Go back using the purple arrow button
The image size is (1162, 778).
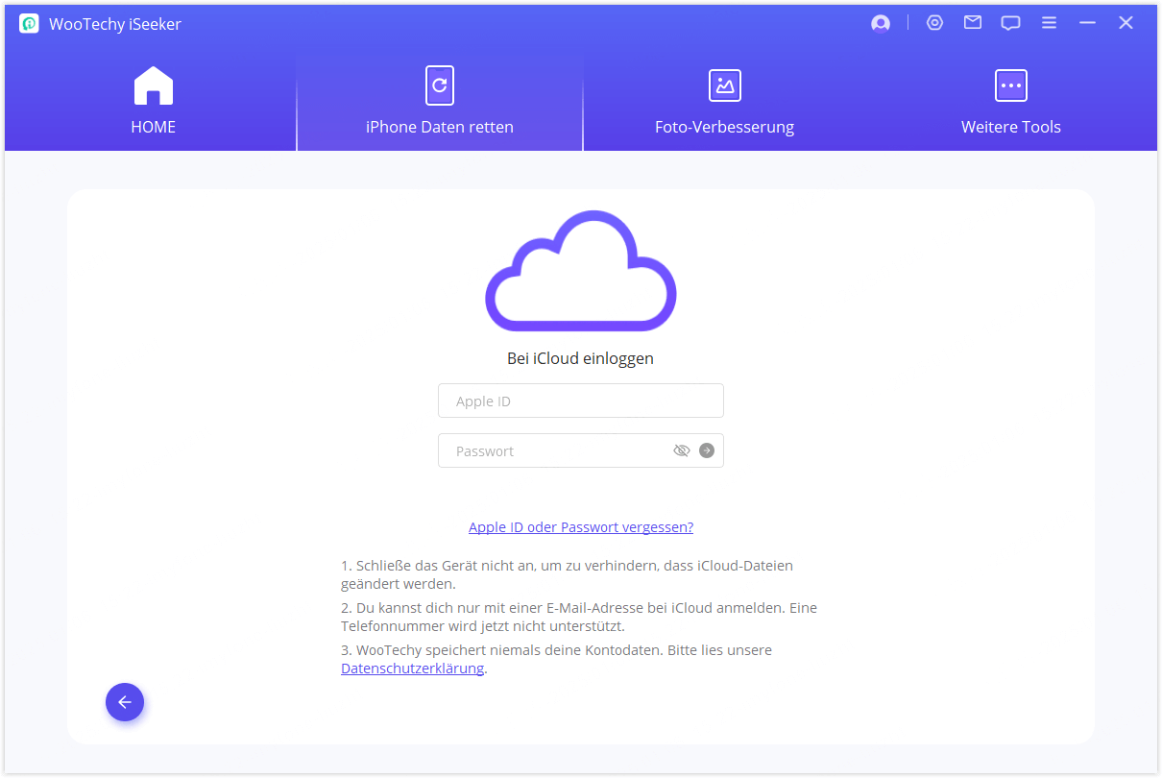[125, 702]
